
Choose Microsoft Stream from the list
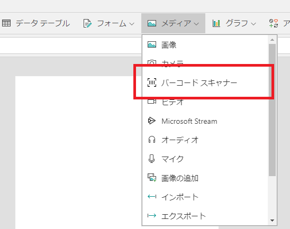click(x=205, y=121)
